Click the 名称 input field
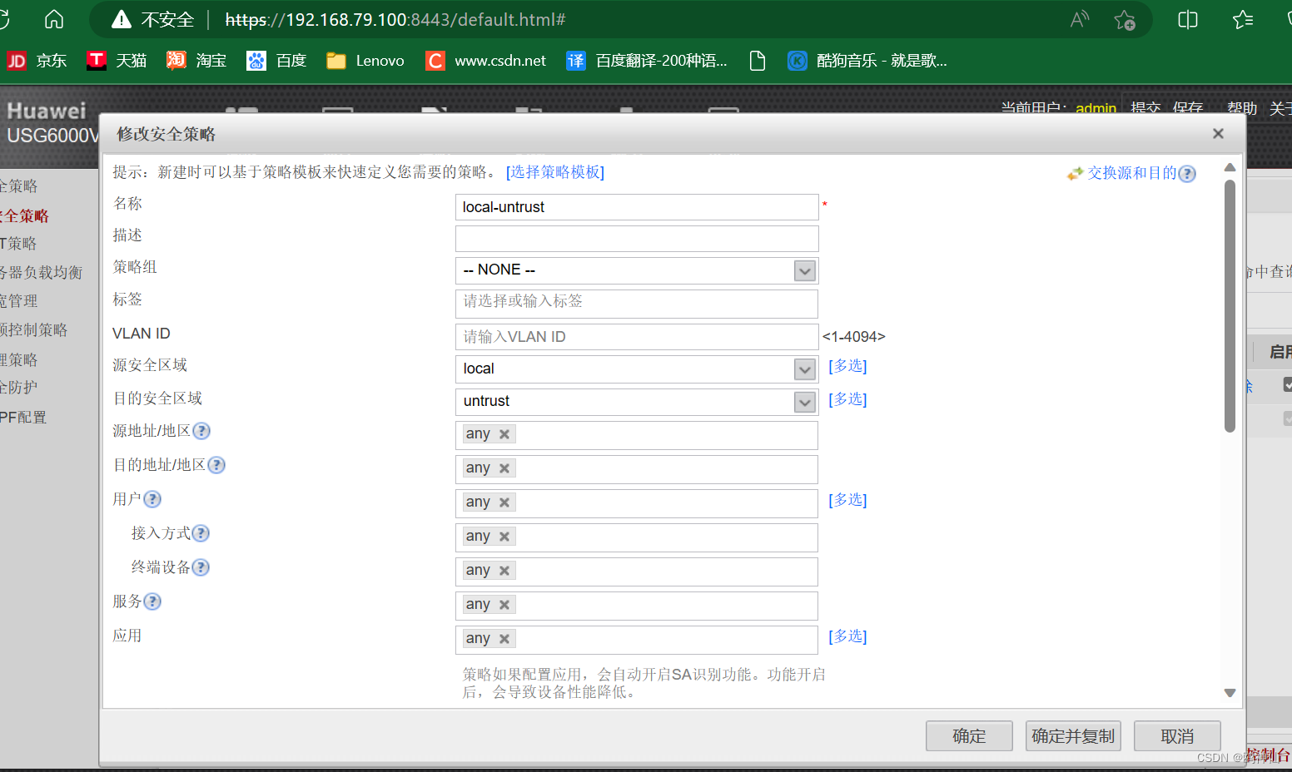 click(x=637, y=207)
